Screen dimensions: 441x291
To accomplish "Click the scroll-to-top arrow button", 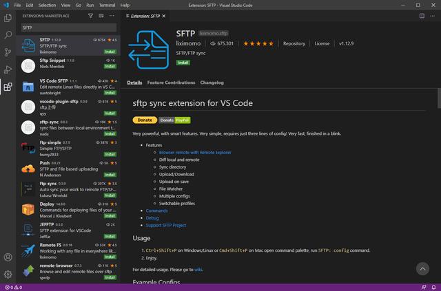I will click(x=422, y=269).
